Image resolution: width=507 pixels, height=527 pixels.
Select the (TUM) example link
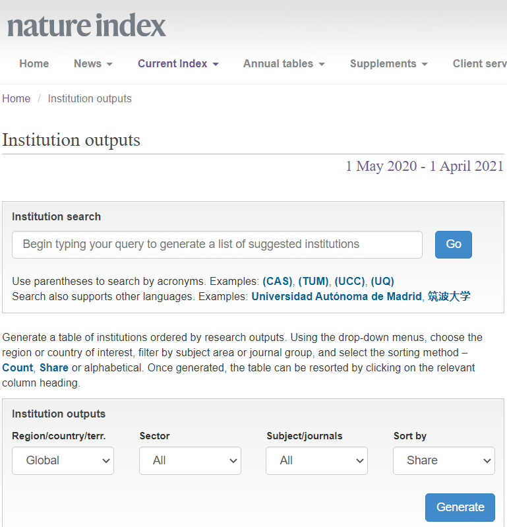[313, 281]
